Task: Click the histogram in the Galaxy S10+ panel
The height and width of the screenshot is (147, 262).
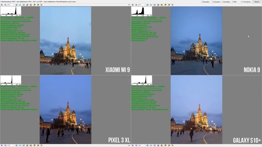Action: (x=142, y=80)
